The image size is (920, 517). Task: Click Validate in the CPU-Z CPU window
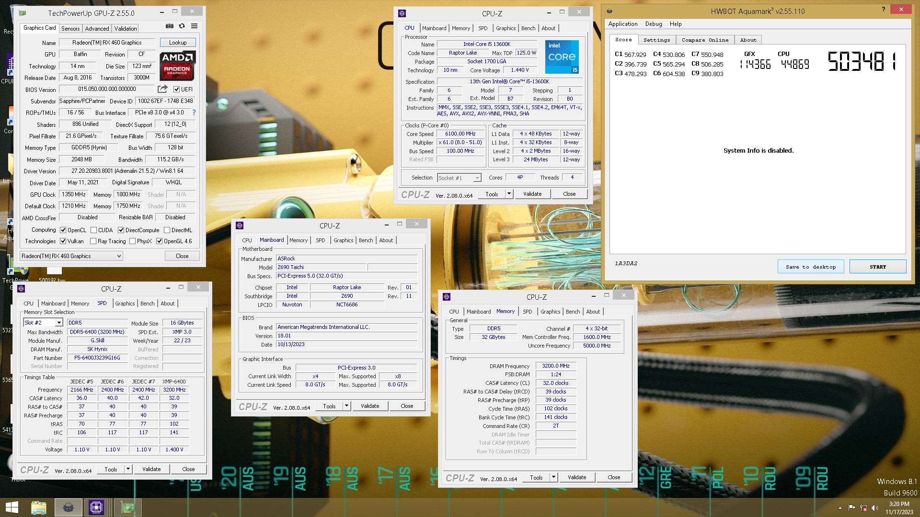[532, 194]
